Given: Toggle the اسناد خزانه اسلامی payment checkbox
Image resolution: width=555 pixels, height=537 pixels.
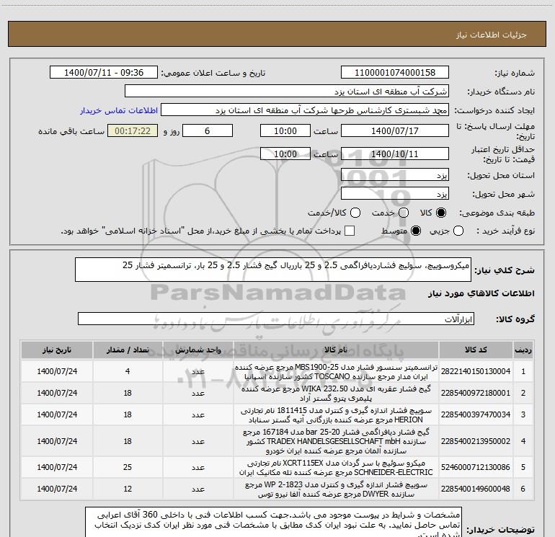Looking at the screenshot, I should [350, 231].
